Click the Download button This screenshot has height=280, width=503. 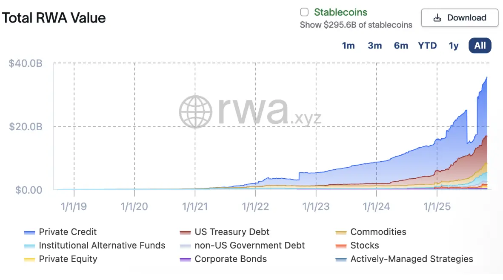click(460, 18)
